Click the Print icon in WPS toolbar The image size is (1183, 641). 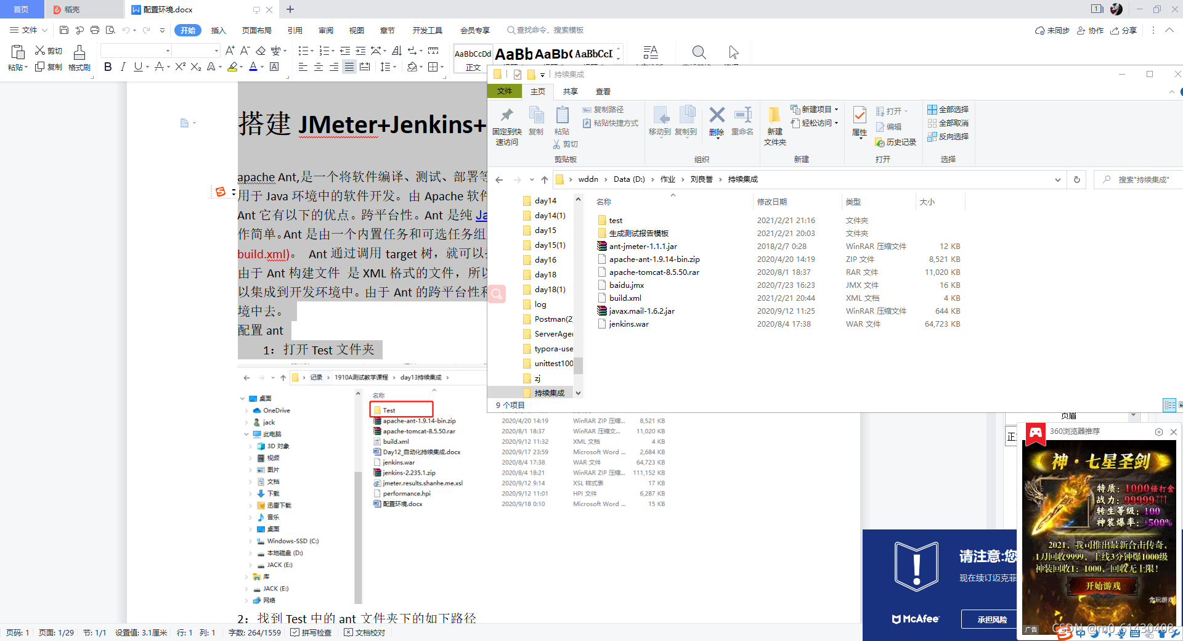(x=95, y=30)
